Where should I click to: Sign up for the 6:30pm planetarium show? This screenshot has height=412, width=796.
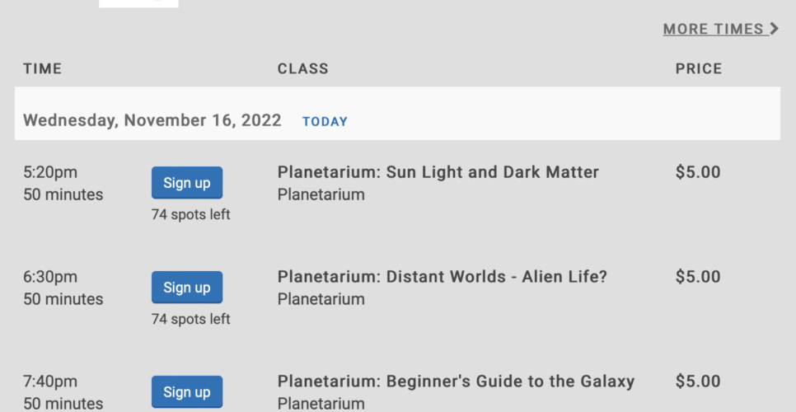[187, 288]
